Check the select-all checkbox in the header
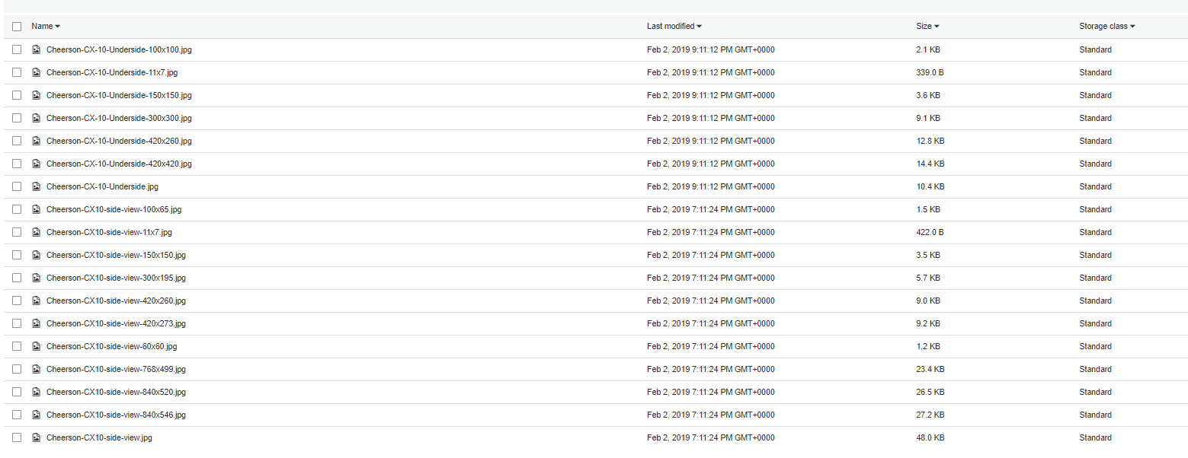Screen dimensions: 1188x458 17,26
